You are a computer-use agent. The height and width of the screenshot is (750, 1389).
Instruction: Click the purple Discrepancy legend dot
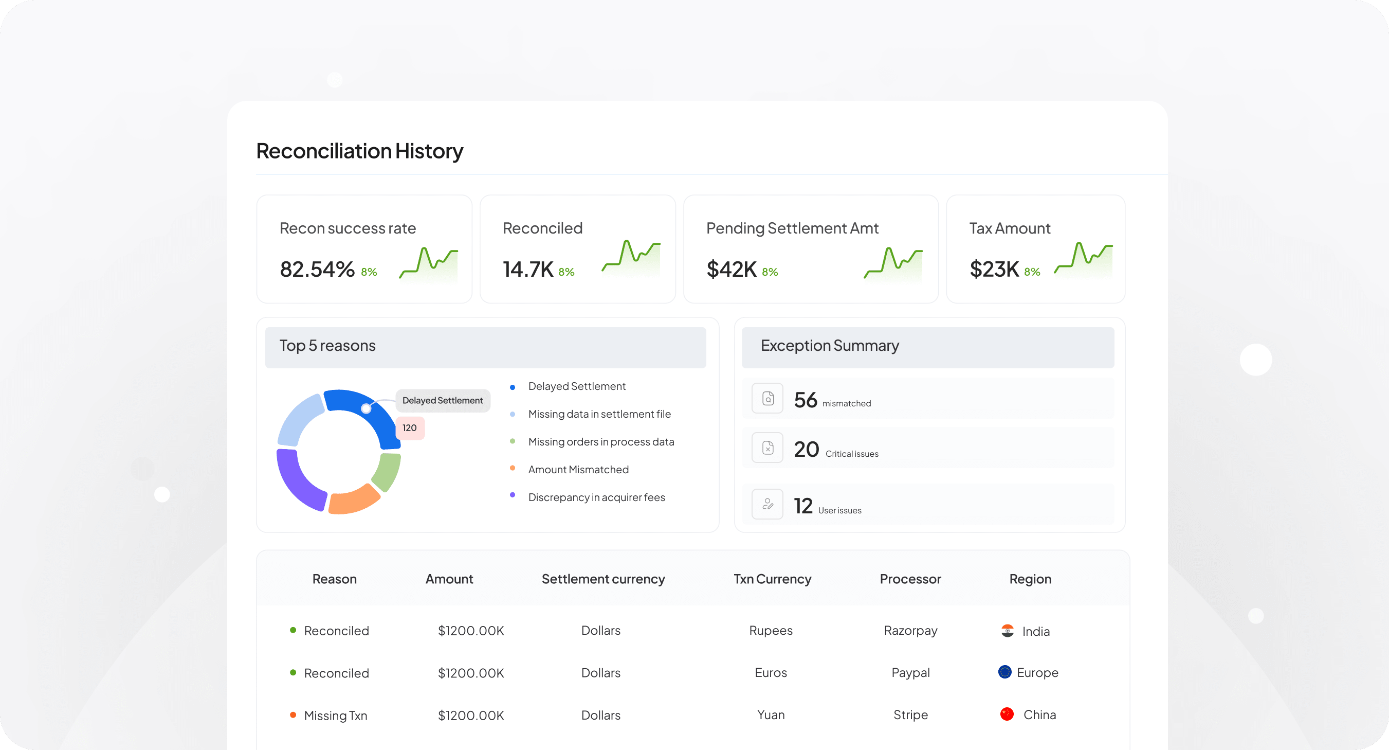click(512, 495)
